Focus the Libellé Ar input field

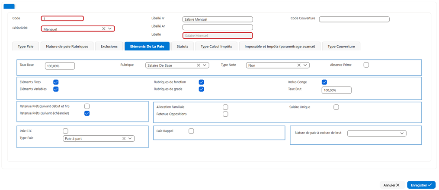(218, 27)
